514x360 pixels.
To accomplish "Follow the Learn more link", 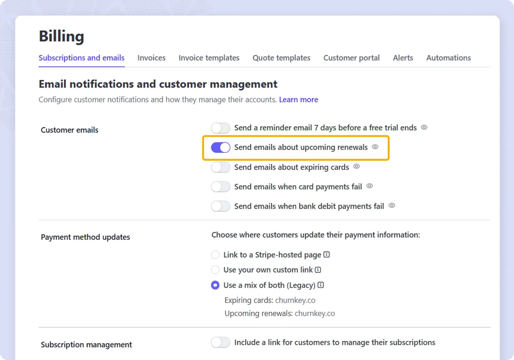I will [298, 100].
